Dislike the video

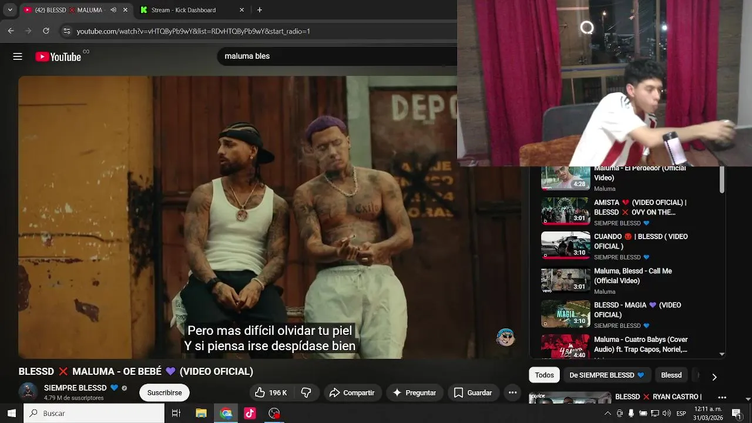click(x=306, y=392)
